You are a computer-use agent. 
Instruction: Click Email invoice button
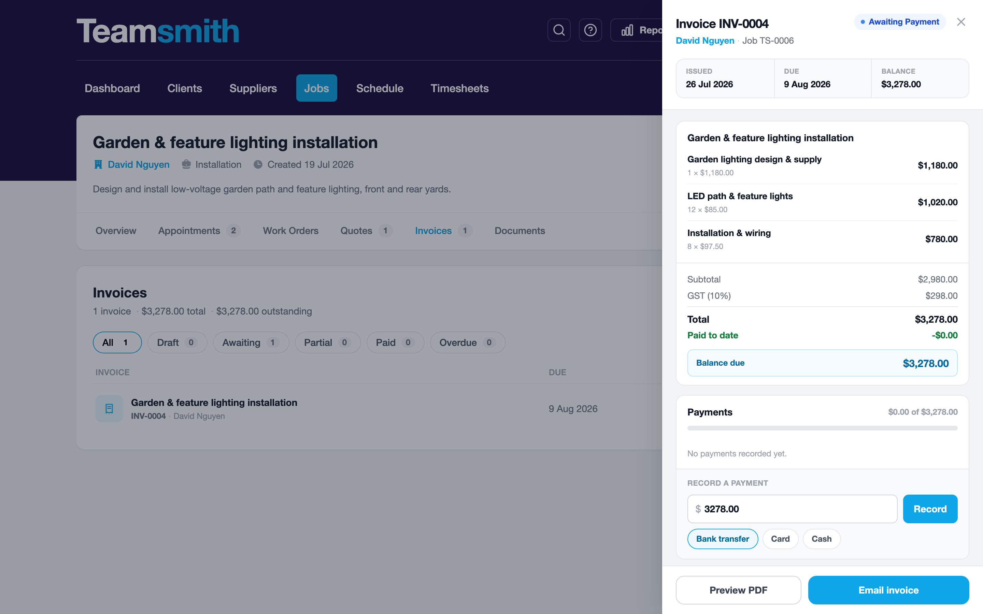[x=888, y=590]
